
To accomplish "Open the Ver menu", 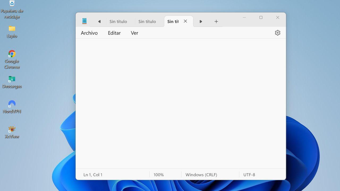I will pos(134,33).
